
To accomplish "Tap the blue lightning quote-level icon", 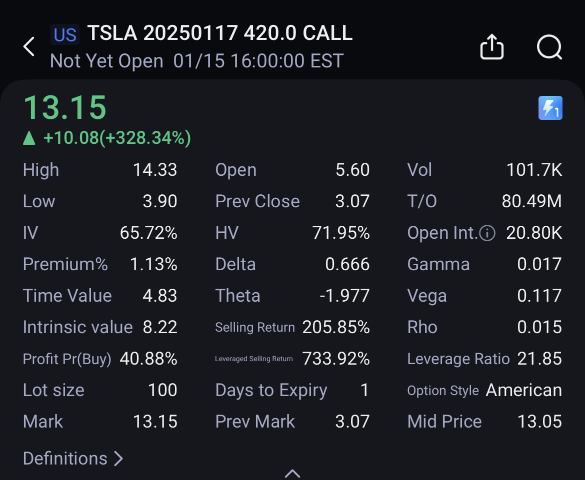I will pyautogui.click(x=550, y=108).
